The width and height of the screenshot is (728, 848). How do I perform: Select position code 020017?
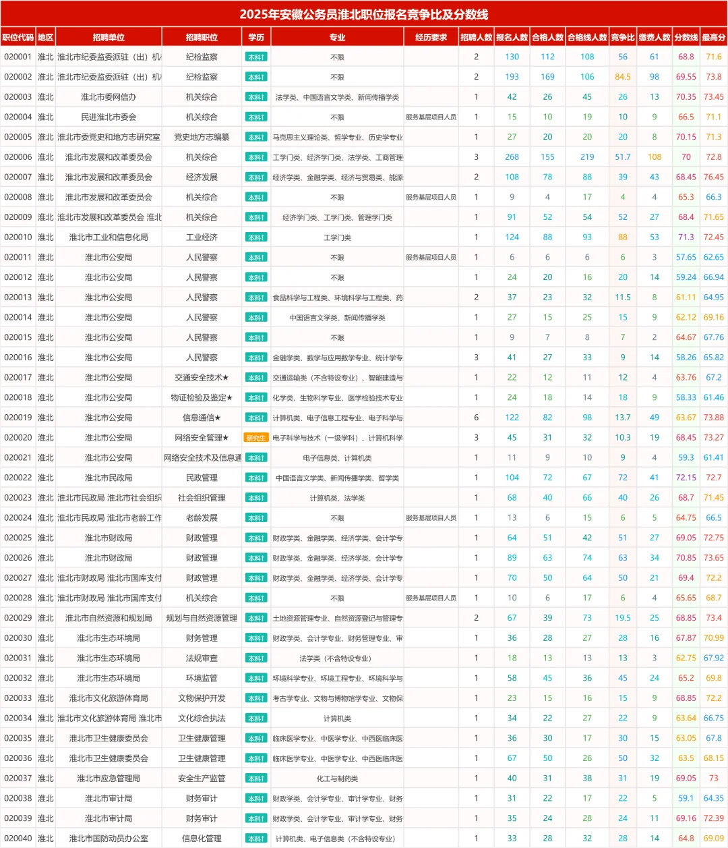point(18,378)
